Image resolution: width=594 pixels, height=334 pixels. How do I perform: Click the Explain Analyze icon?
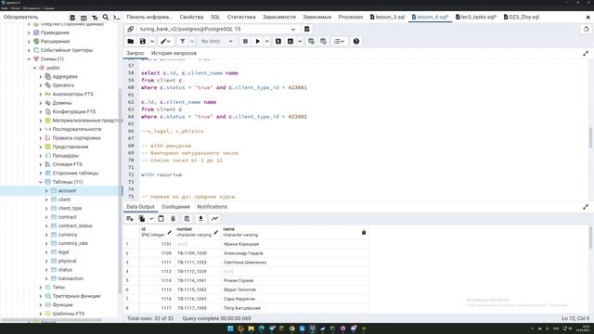click(x=291, y=41)
